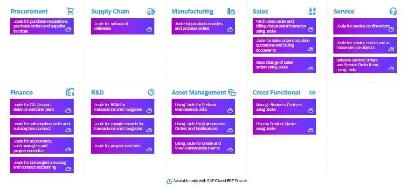Open Joule for service confirmations card
Image resolution: width=408 pixels, height=190 pixels.
365,27
